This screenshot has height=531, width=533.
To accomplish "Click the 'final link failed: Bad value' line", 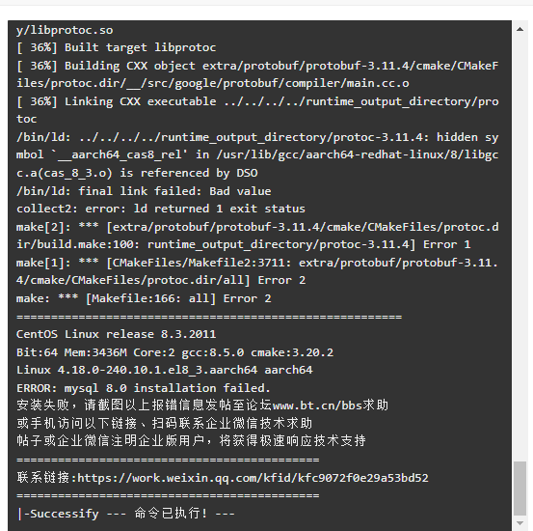I will (x=144, y=191).
